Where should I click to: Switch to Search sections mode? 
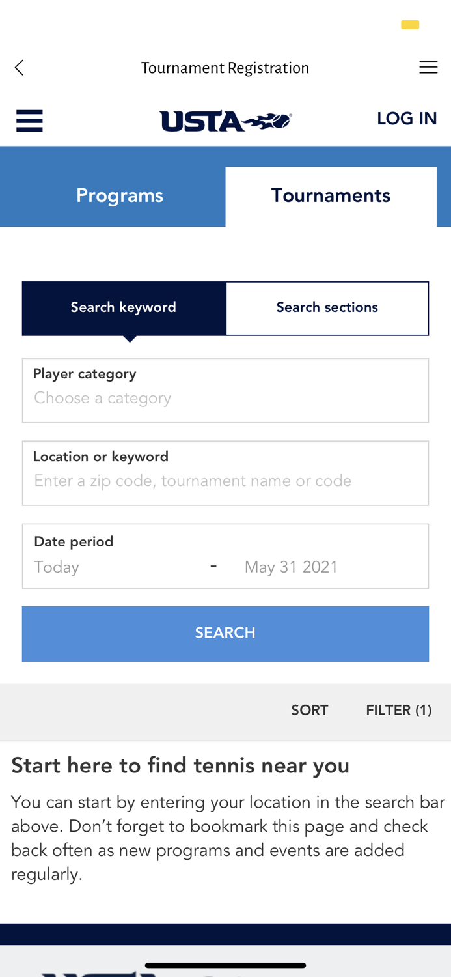click(x=327, y=308)
